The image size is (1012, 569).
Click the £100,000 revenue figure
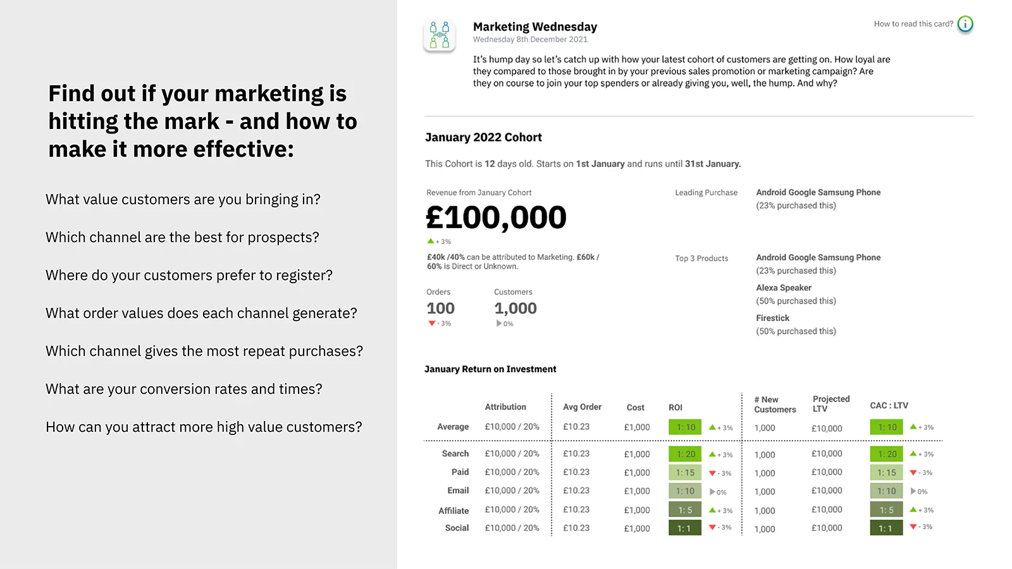(x=497, y=217)
